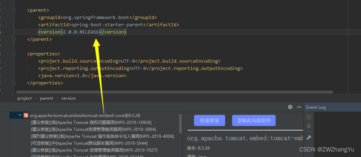Click the org.apache.tomcat.embed detail heading

pos(245,139)
